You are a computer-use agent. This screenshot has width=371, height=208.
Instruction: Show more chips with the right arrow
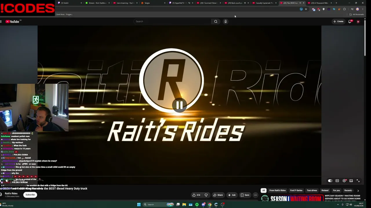[x=358, y=191]
